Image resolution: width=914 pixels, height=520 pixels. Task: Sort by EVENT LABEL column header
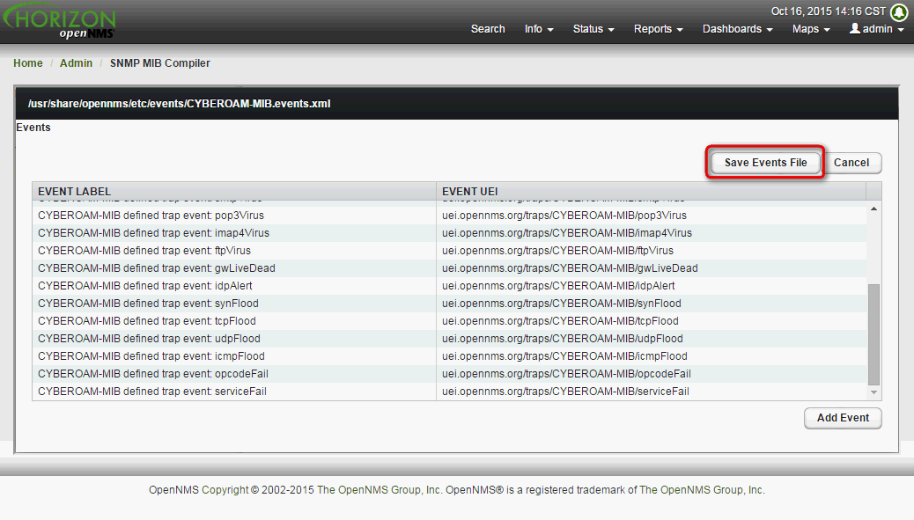click(x=233, y=191)
